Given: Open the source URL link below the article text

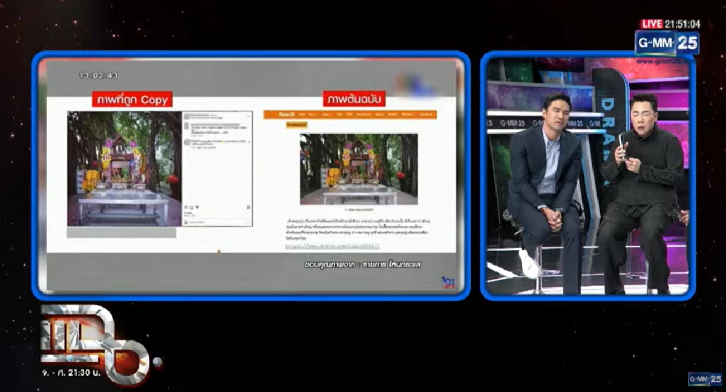Looking at the screenshot, I should click(332, 246).
